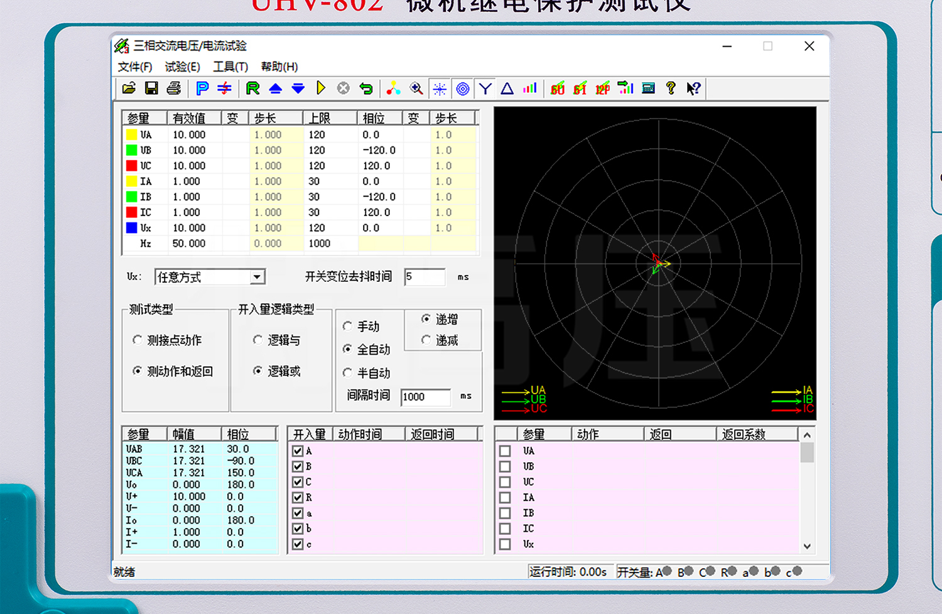
Task: Click the blue P parameter settings icon
Action: coord(201,89)
